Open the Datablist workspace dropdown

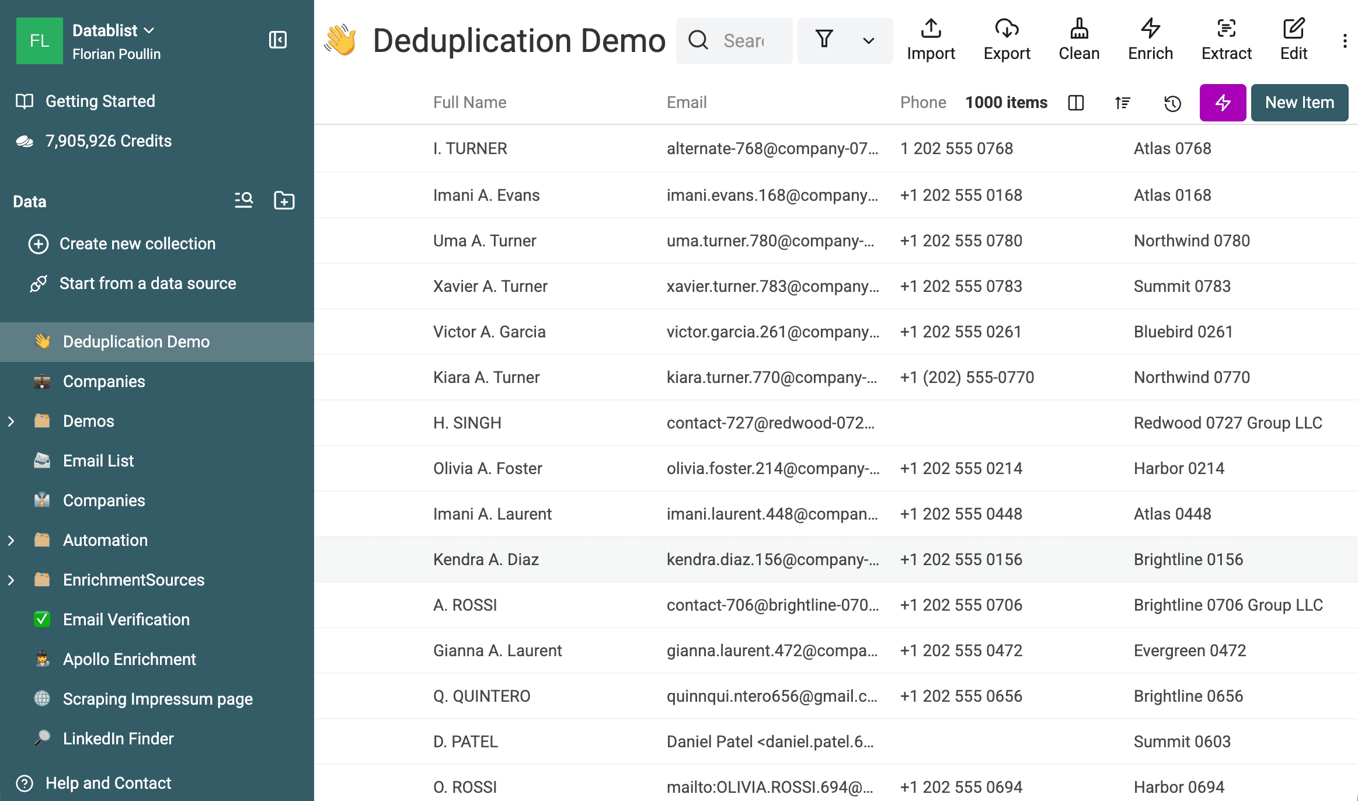pos(113,30)
